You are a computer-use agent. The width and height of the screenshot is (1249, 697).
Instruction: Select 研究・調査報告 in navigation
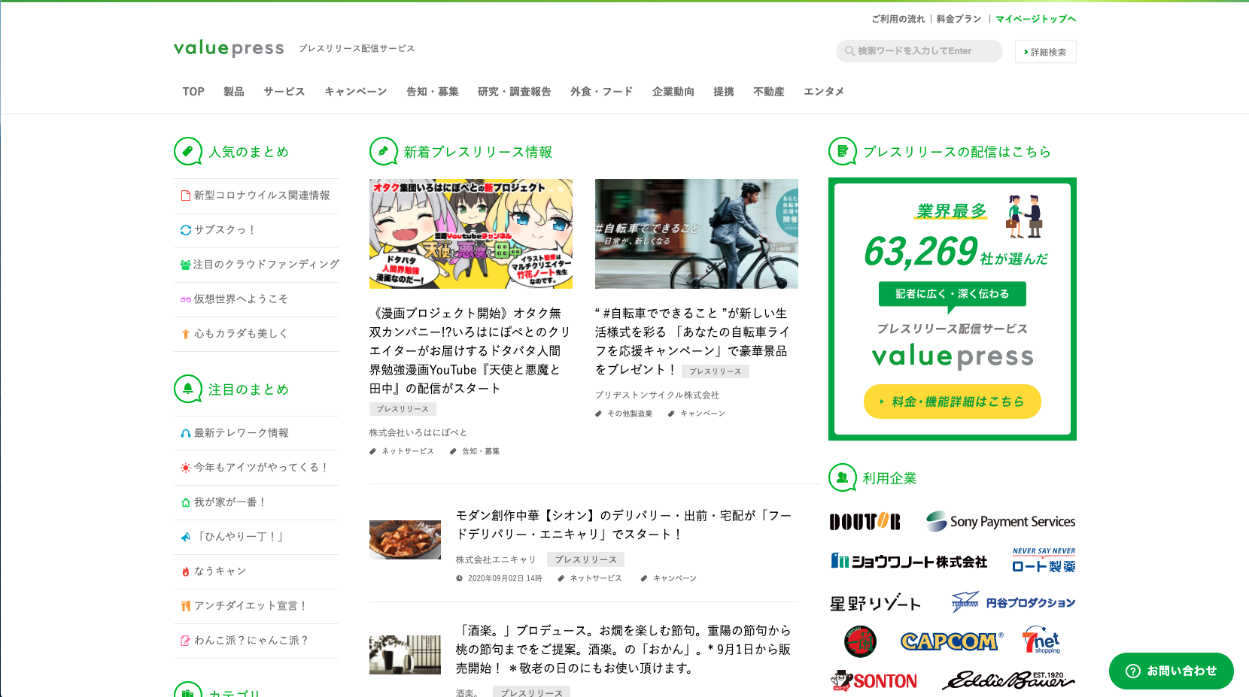515,92
